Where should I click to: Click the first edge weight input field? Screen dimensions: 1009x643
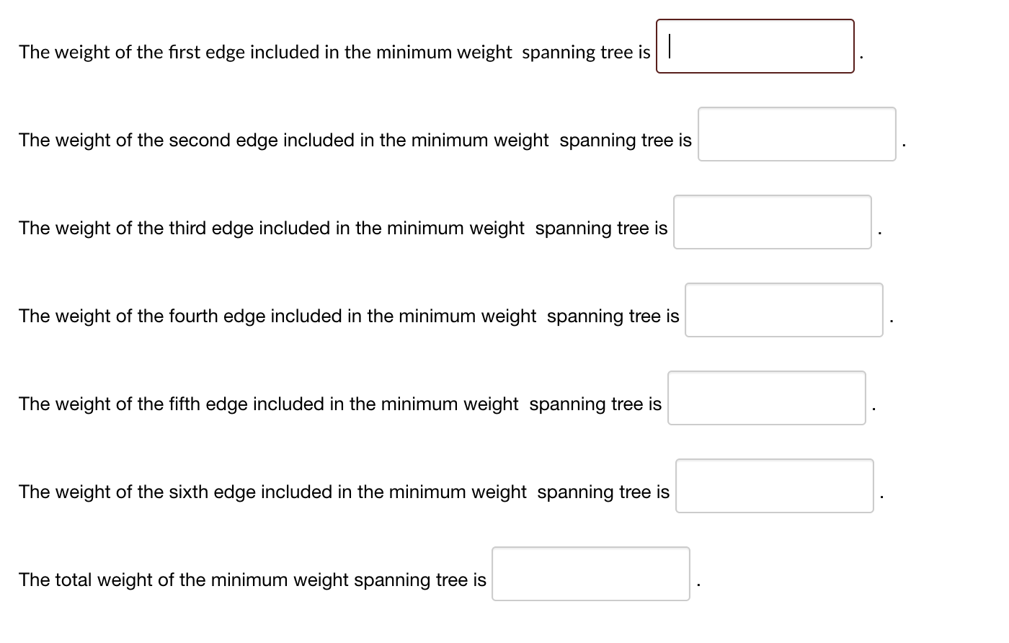(x=754, y=46)
